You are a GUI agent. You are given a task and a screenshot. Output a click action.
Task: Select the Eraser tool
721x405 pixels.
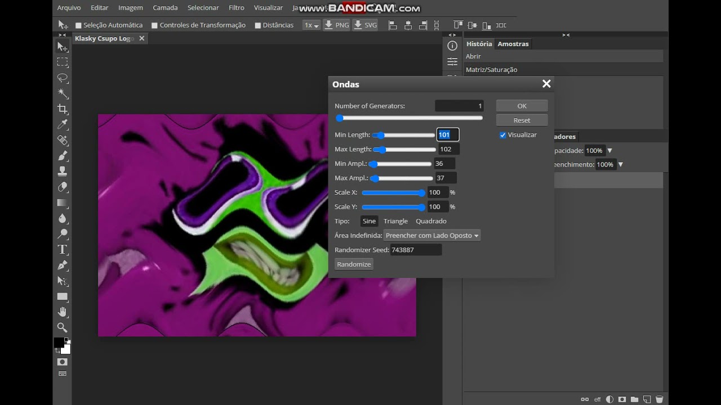coord(63,187)
